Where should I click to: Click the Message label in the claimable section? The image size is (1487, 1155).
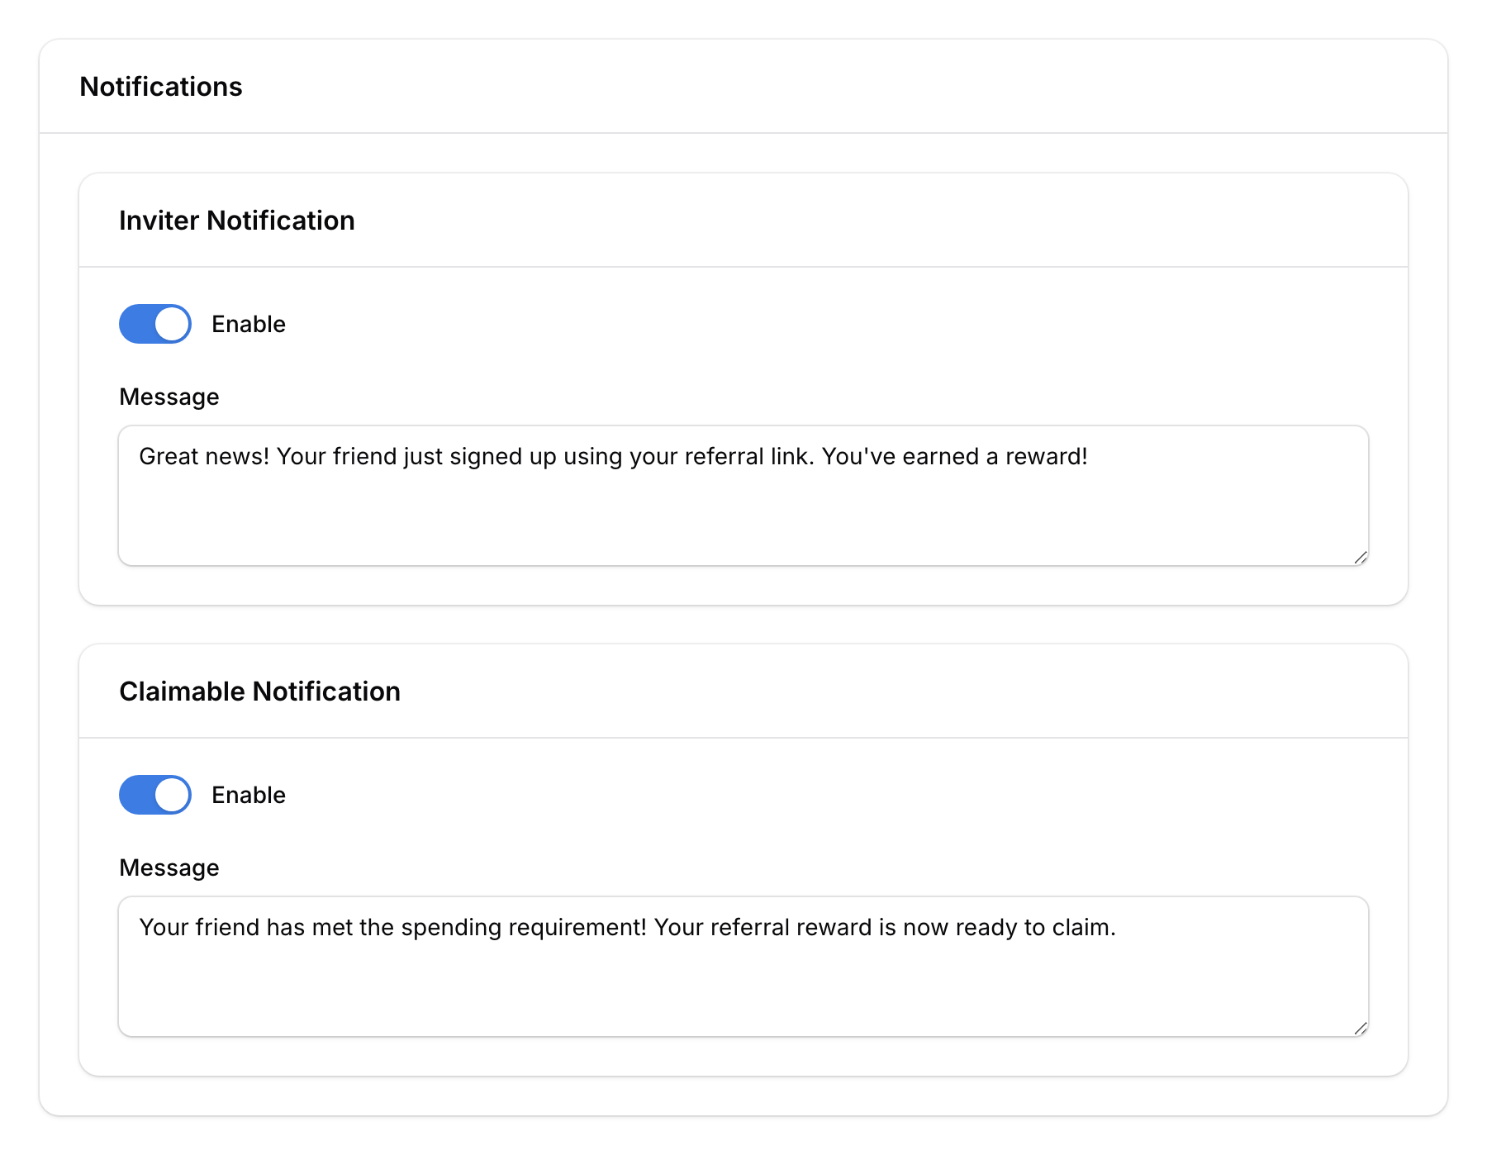pos(169,867)
